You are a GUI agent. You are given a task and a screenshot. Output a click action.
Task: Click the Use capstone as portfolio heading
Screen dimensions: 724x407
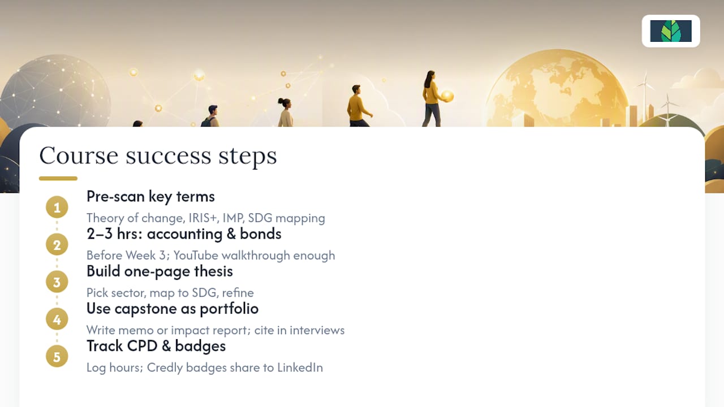pos(173,309)
